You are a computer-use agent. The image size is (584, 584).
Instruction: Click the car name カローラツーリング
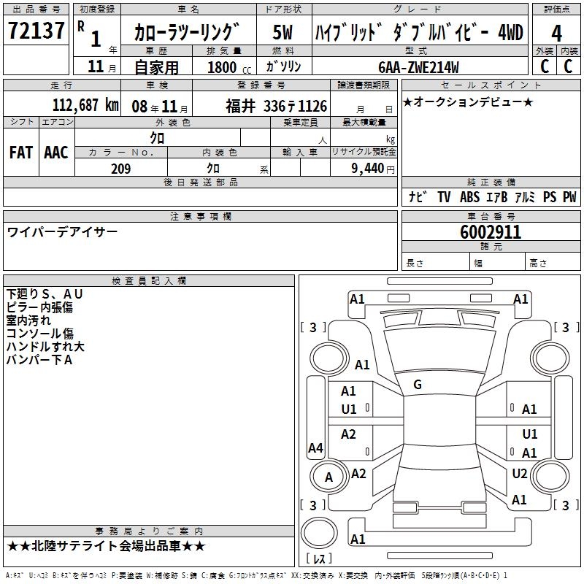(x=187, y=33)
